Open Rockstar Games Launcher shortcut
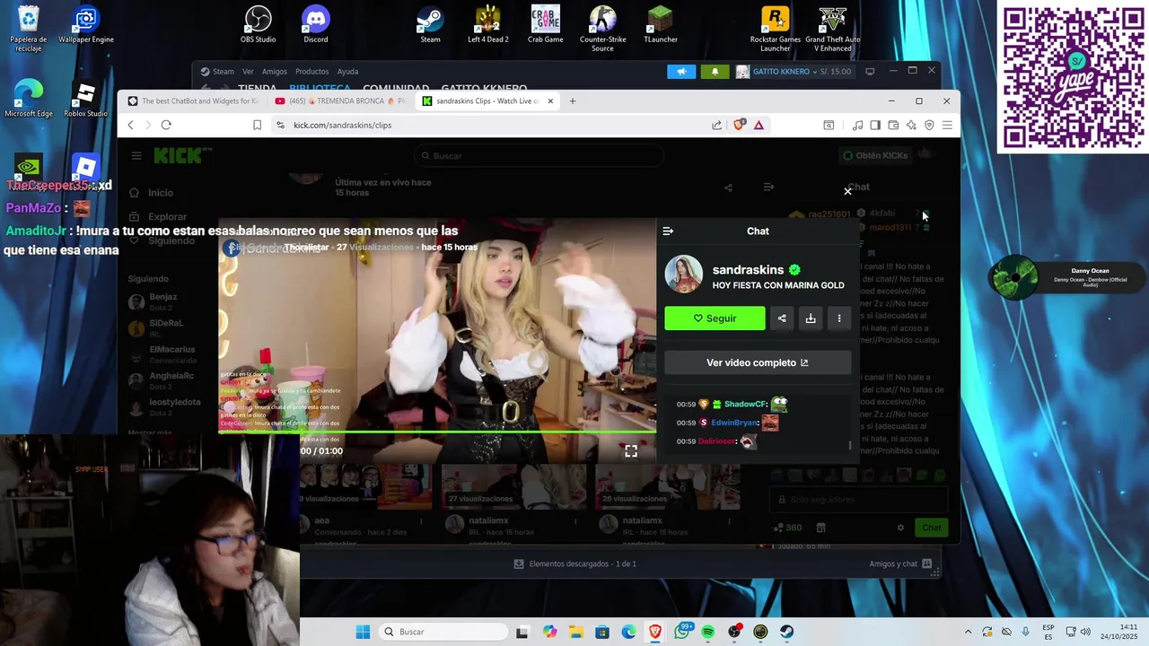 [x=776, y=29]
